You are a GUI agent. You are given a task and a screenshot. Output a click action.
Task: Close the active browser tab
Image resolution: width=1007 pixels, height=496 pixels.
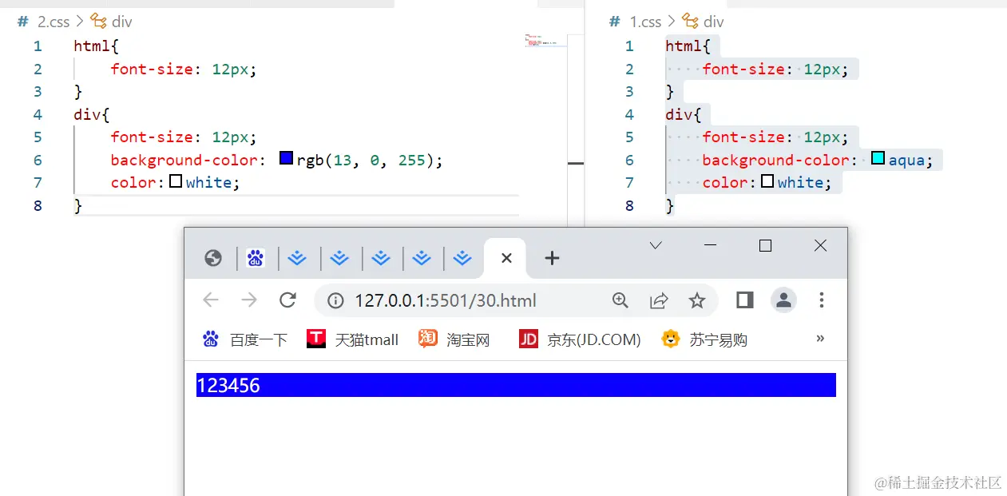(x=505, y=258)
